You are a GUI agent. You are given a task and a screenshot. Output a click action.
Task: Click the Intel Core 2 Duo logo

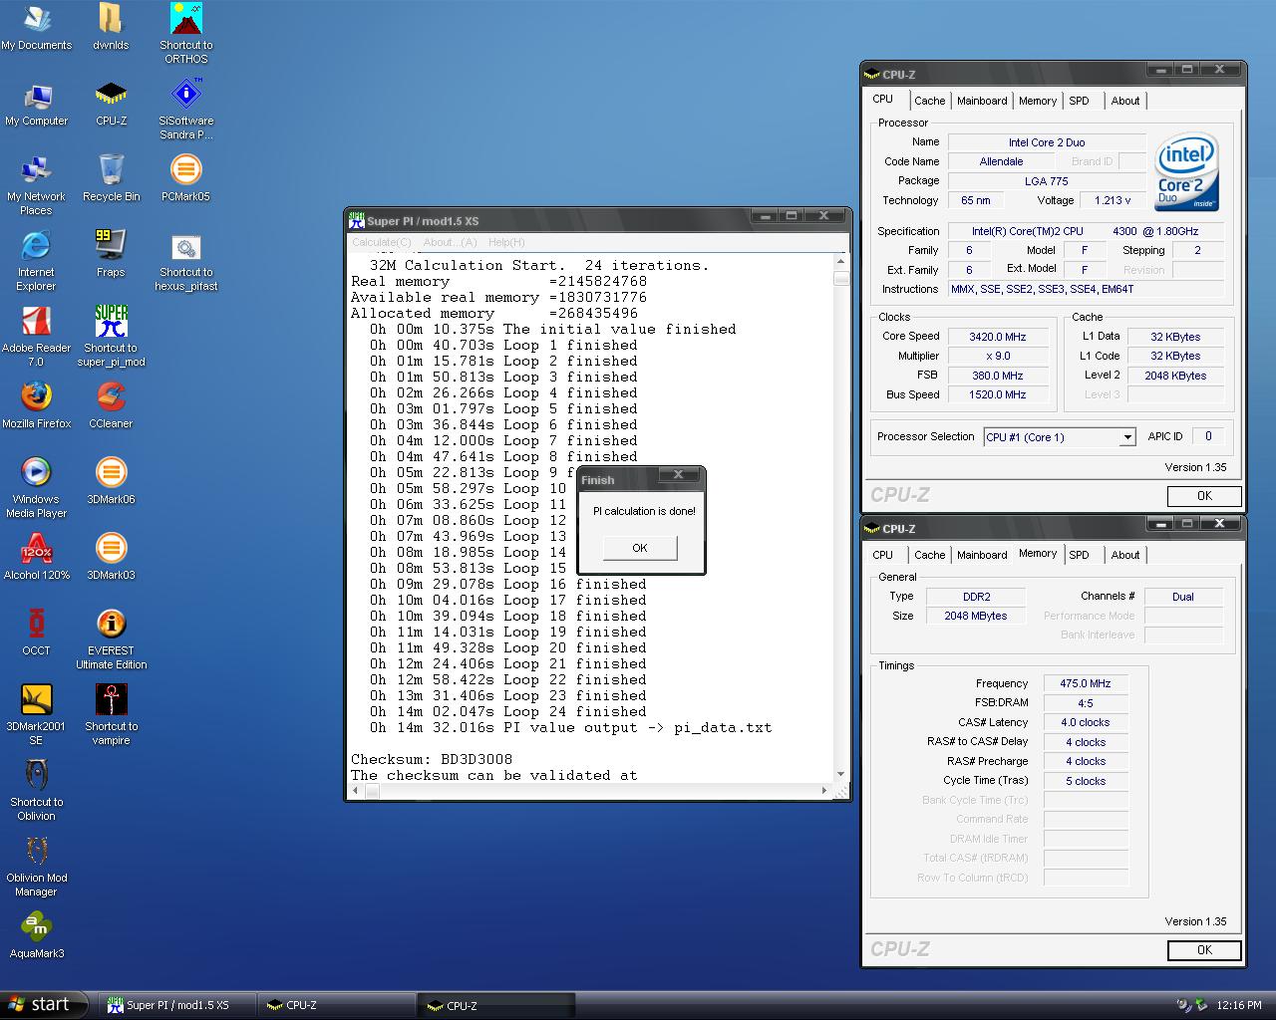(x=1186, y=171)
